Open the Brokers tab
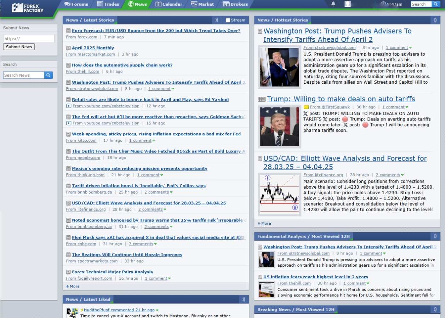Image resolution: width=446 pixels, height=318 pixels. pyautogui.click(x=235, y=4)
